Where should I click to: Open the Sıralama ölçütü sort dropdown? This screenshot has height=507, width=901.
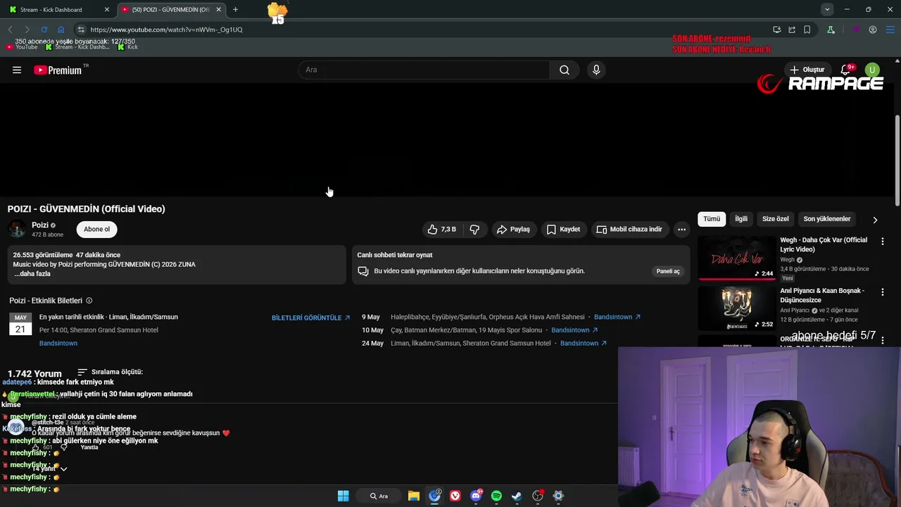tap(110, 372)
